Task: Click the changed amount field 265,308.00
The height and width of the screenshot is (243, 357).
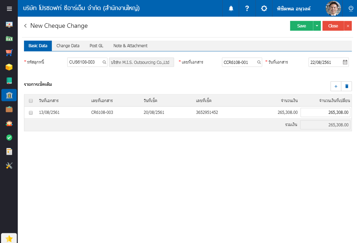Action: [325, 112]
